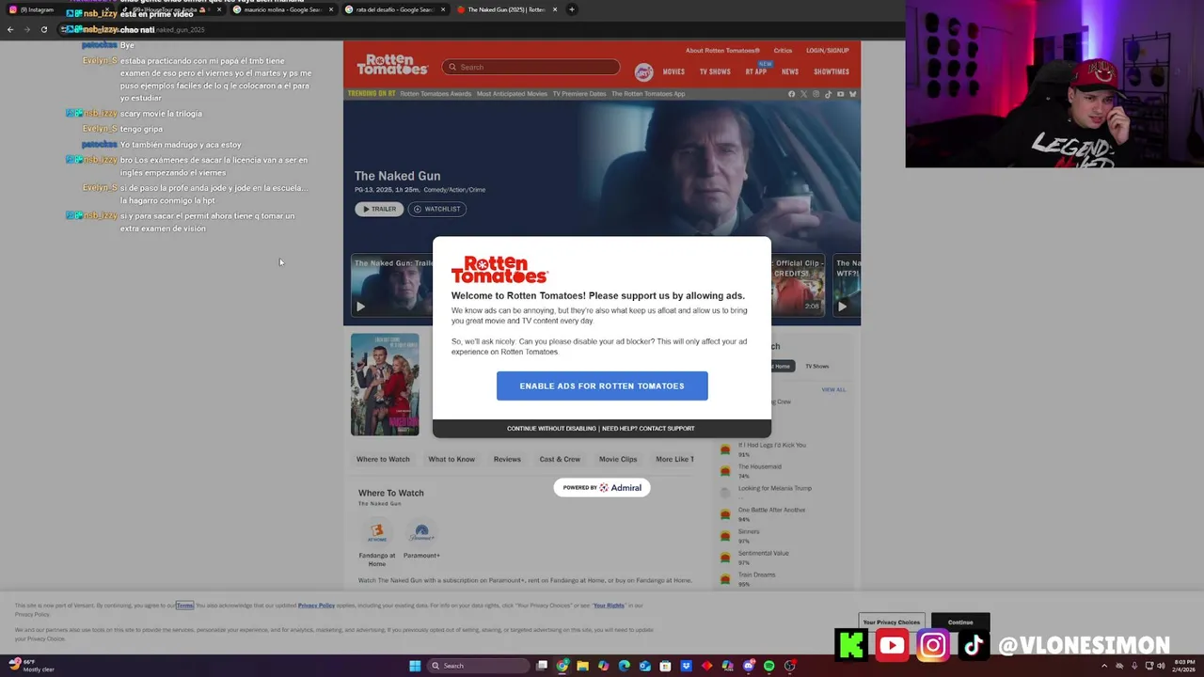Open TV Premiere Dates trending link
The width and height of the screenshot is (1204, 677).
pos(579,94)
